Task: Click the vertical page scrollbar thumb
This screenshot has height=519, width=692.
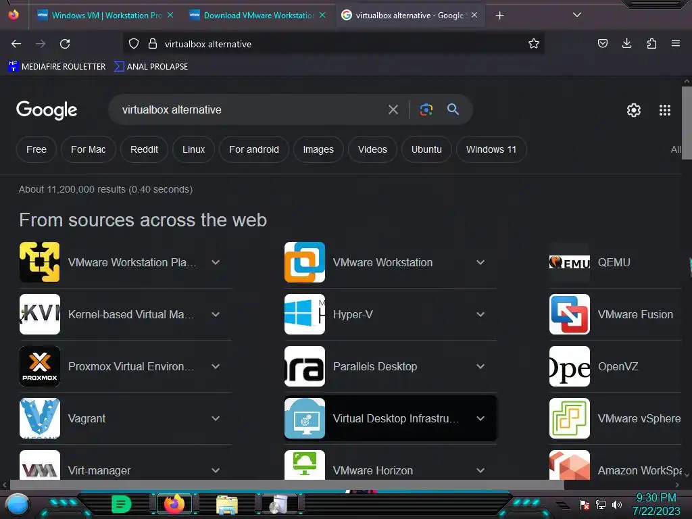Action: coord(687,123)
